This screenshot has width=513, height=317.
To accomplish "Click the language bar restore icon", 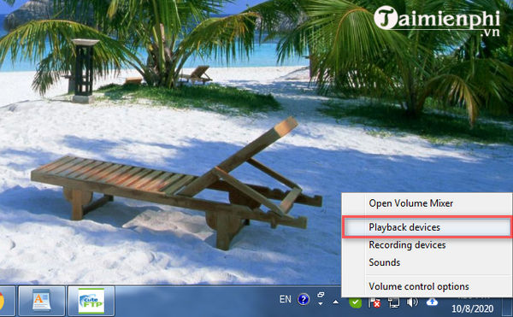I will tap(321, 295).
